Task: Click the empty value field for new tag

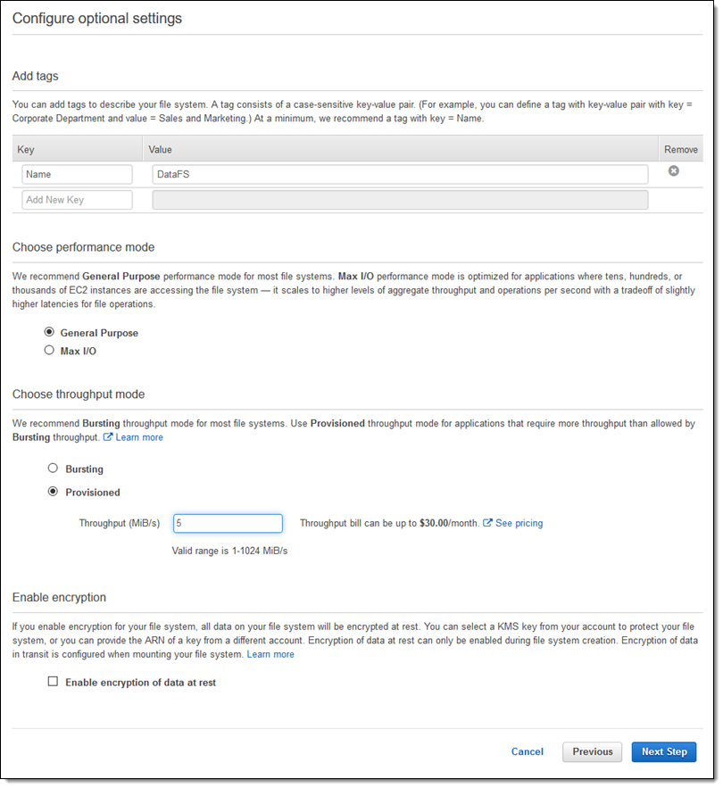Action: click(400, 200)
